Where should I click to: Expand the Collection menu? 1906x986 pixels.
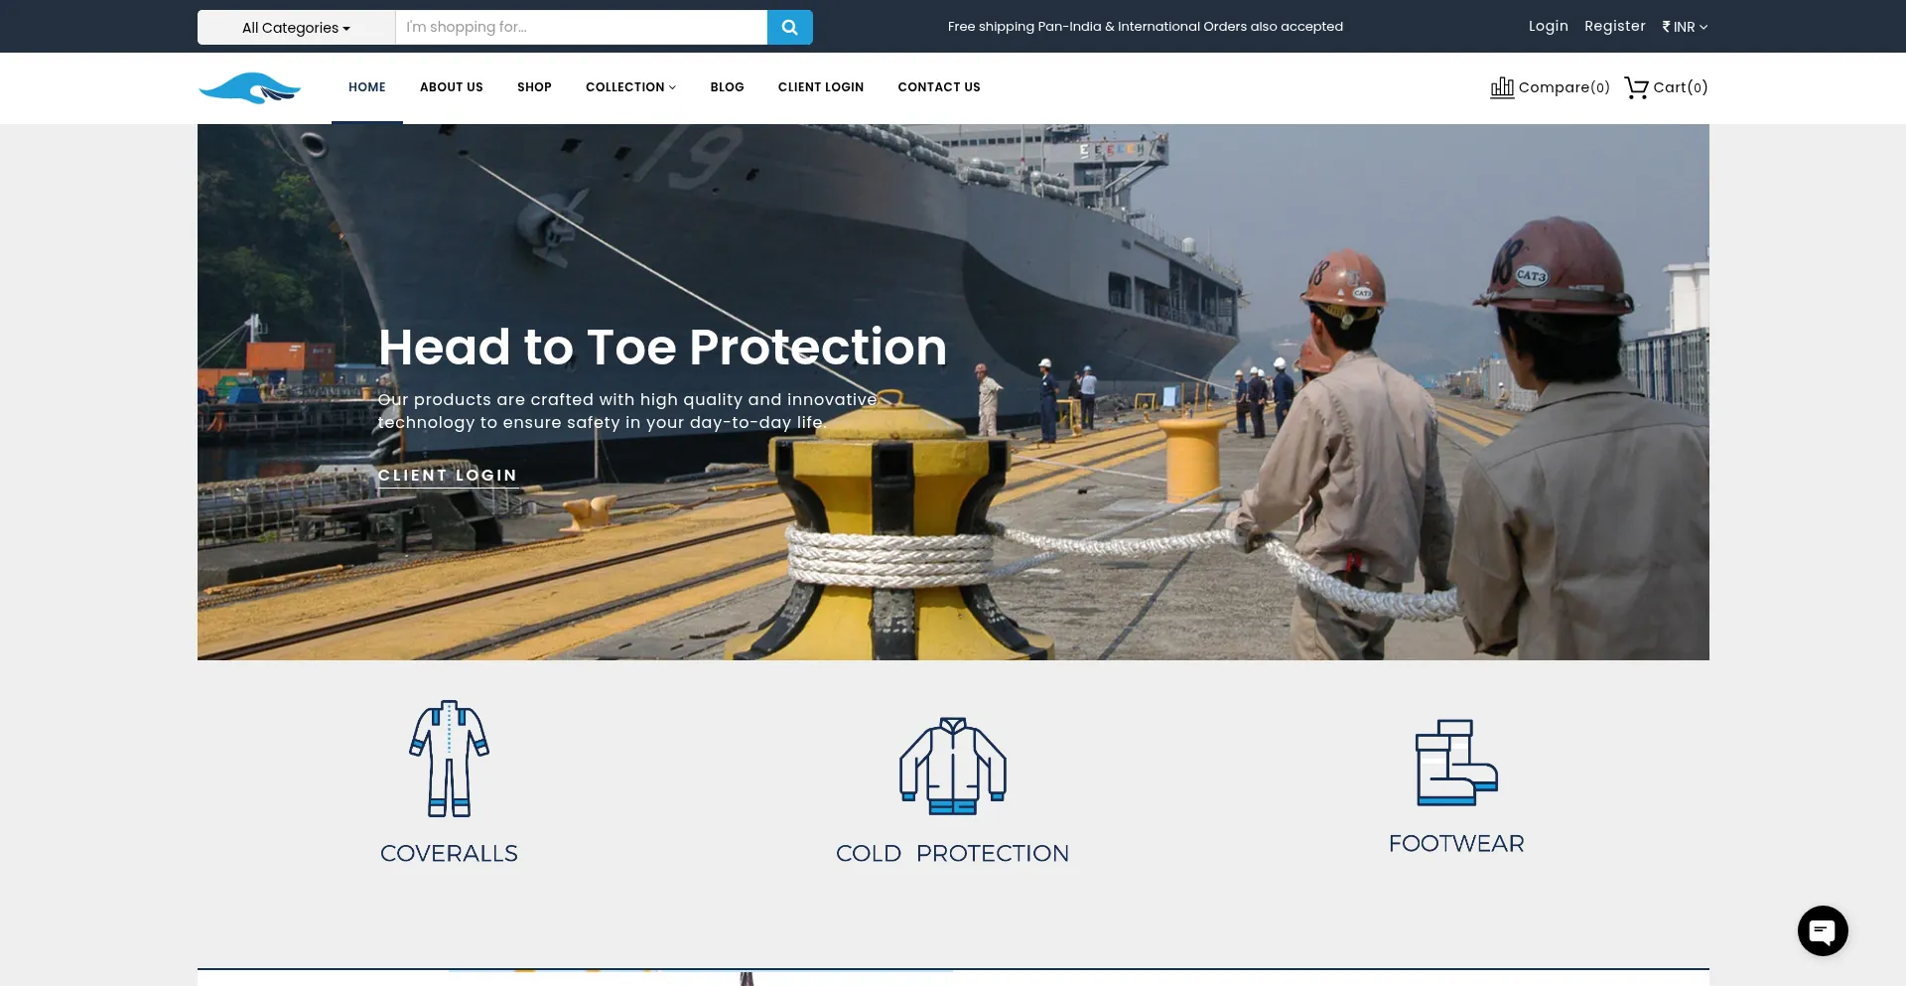[630, 87]
